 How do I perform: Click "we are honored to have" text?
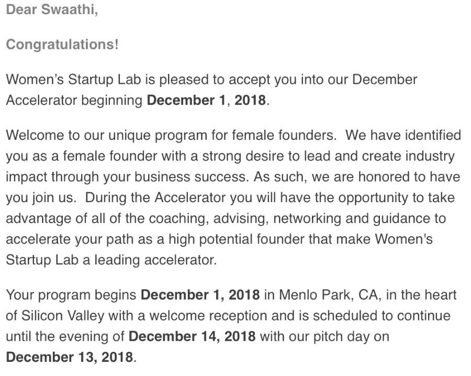pyautogui.click(x=386, y=177)
